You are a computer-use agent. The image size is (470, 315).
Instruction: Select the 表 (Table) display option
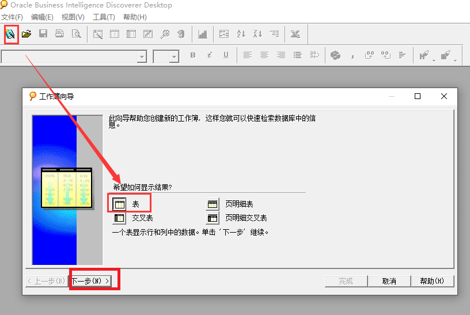[119, 204]
